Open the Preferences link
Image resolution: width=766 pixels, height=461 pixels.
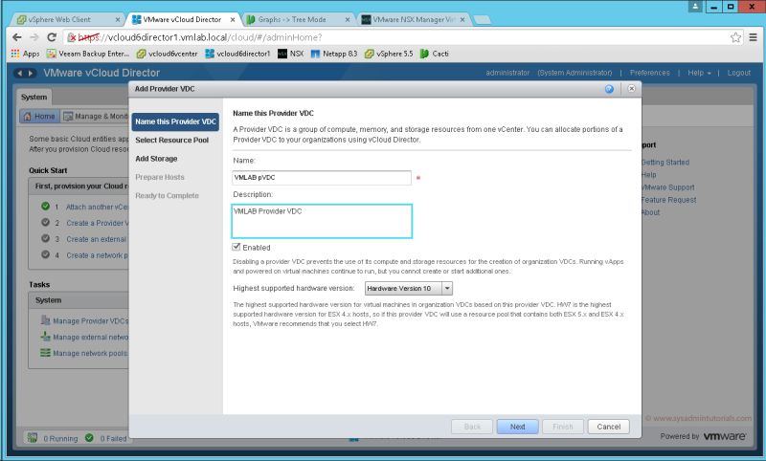[650, 73]
